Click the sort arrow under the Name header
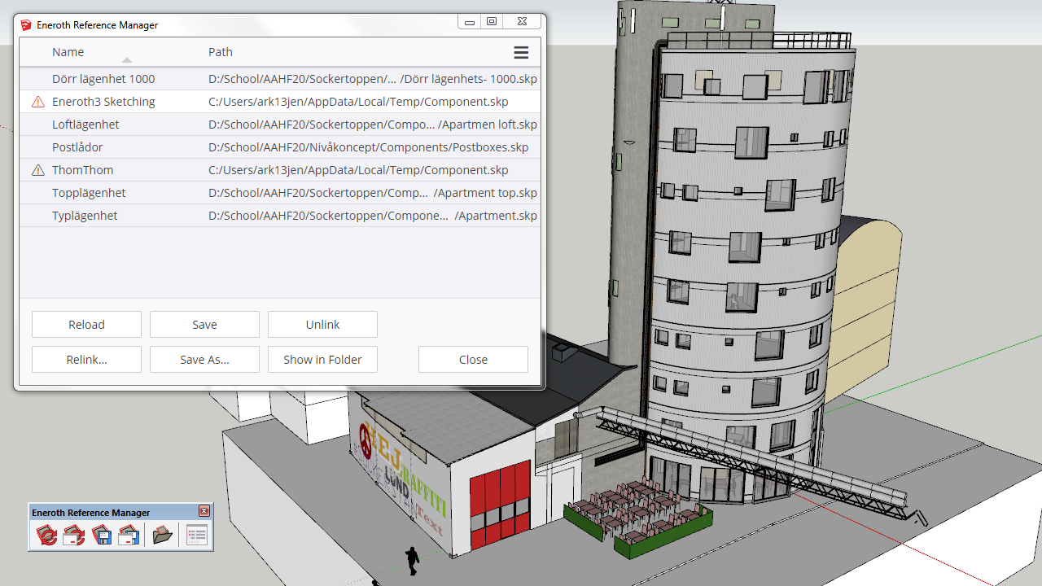This screenshot has height=586, width=1042. coord(126,59)
